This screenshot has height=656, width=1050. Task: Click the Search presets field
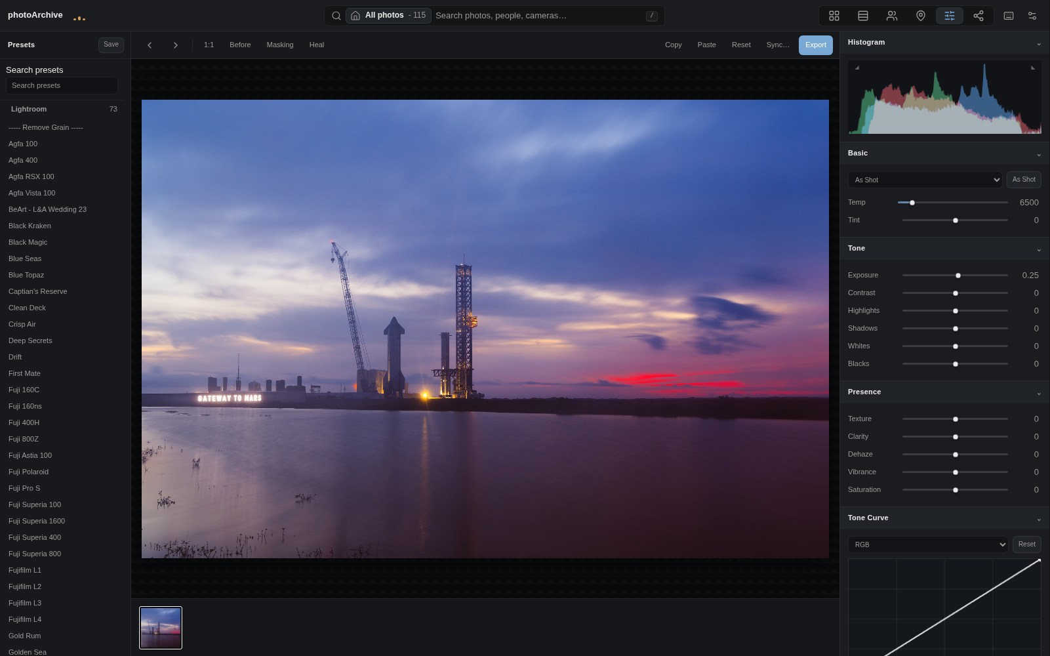pos(62,85)
